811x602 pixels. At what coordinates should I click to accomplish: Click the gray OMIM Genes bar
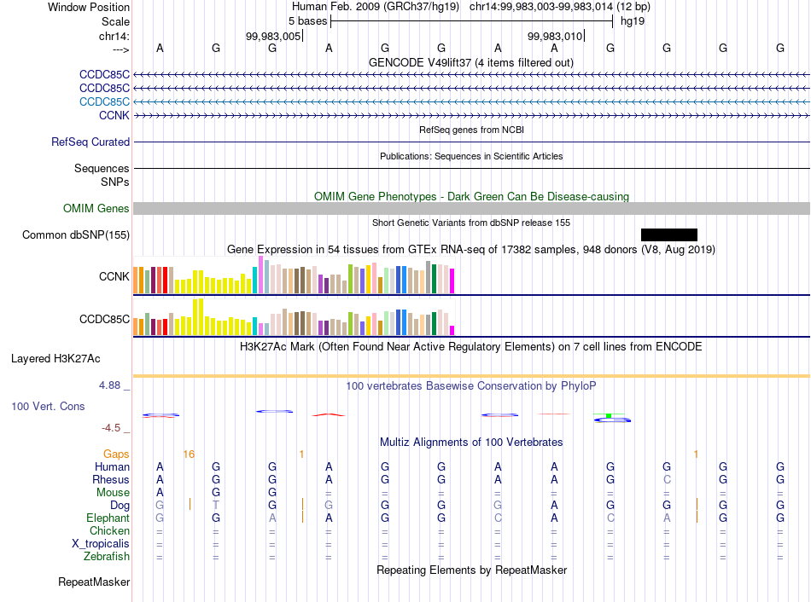[471, 208]
